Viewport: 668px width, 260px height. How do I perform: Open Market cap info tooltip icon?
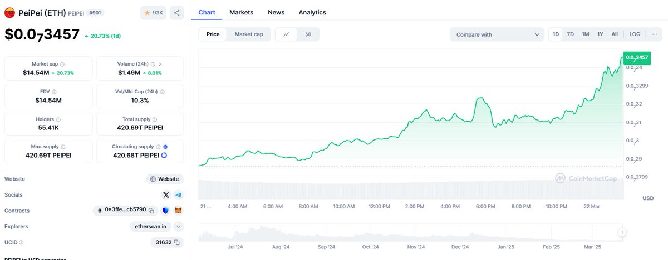coord(62,64)
